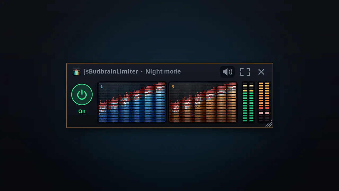The image size is (339, 191).
Task: Click the "jsBudbrainLimiter" title text
Action: 111,71
